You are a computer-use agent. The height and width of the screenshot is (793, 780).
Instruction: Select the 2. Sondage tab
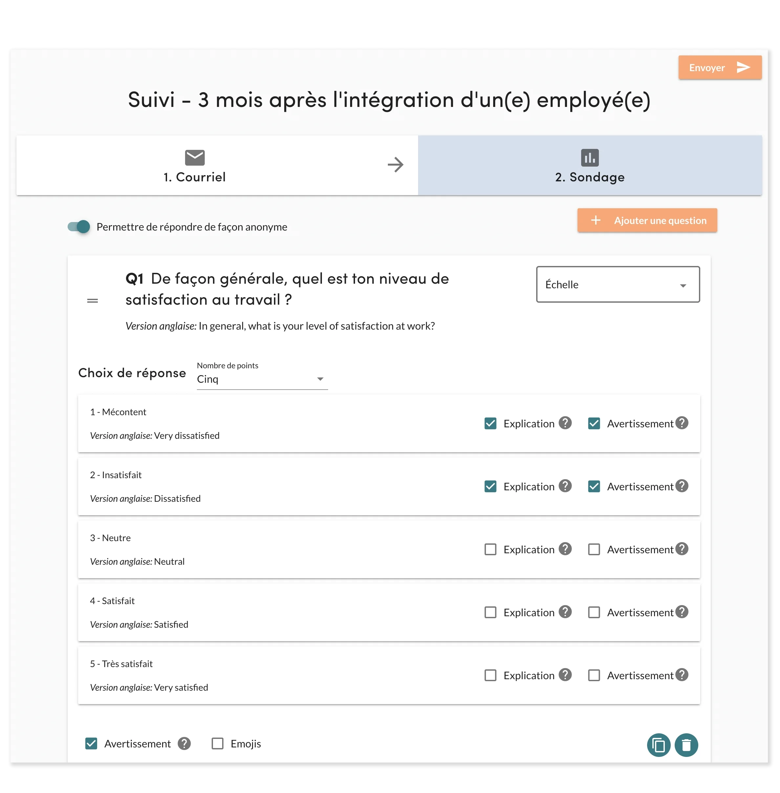tap(589, 165)
